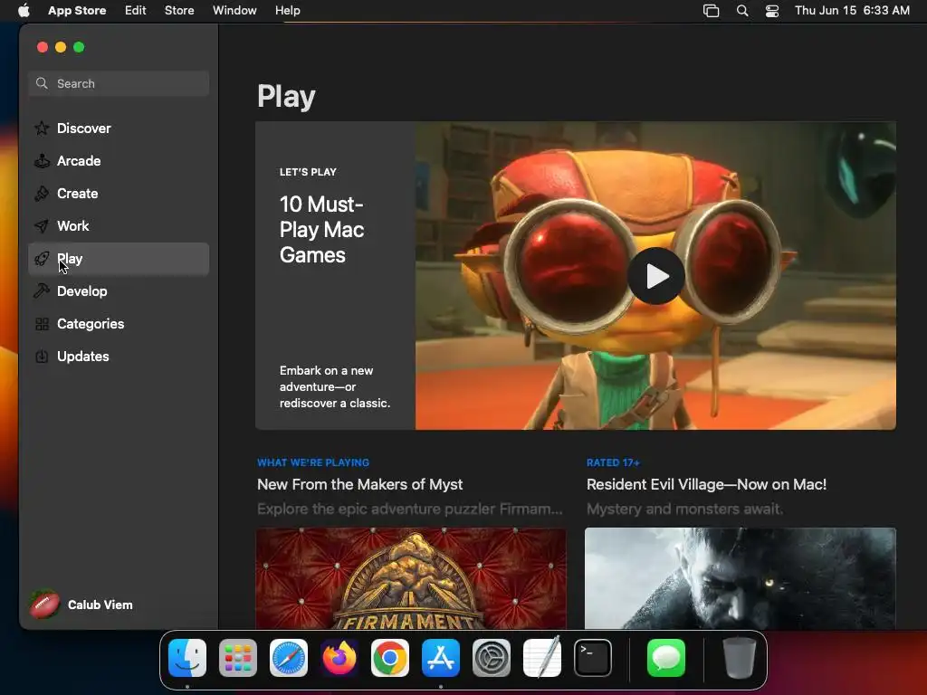Screen dimensions: 927x695
Task: Switch to the Arcade section
Action: 119,161
